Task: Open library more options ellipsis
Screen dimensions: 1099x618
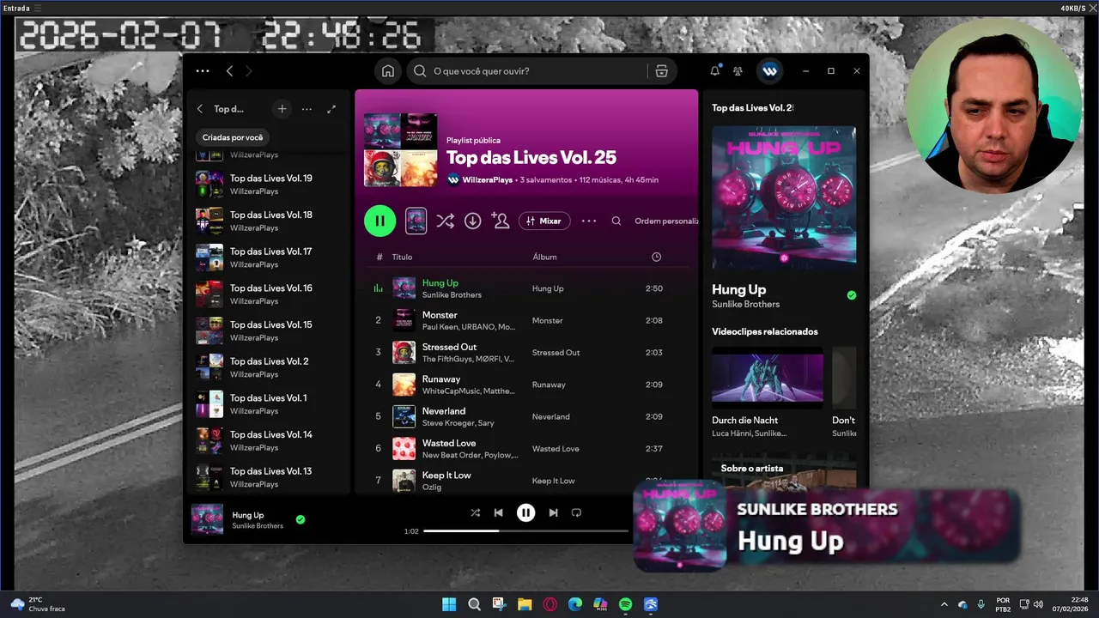Action: tap(307, 109)
